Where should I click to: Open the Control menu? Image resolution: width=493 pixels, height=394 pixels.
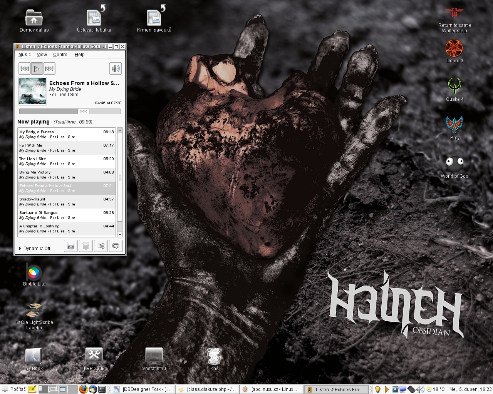(60, 55)
